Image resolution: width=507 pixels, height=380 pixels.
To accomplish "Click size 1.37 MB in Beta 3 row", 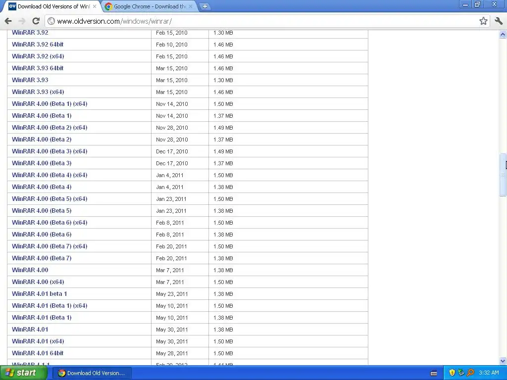I will click(x=223, y=163).
